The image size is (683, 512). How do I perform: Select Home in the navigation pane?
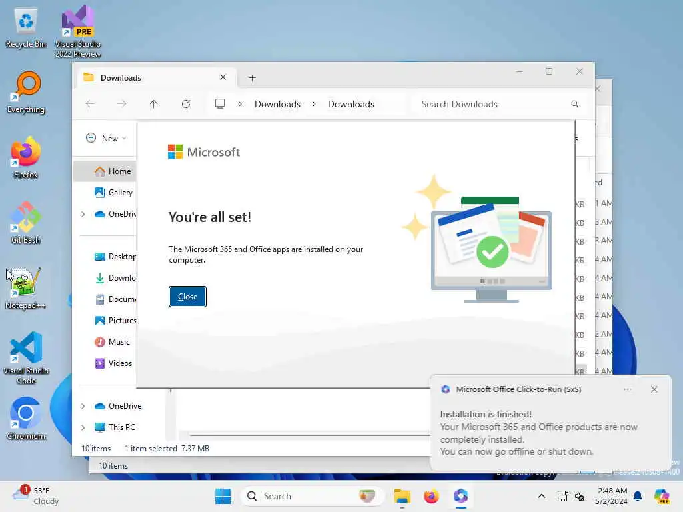tap(105, 171)
